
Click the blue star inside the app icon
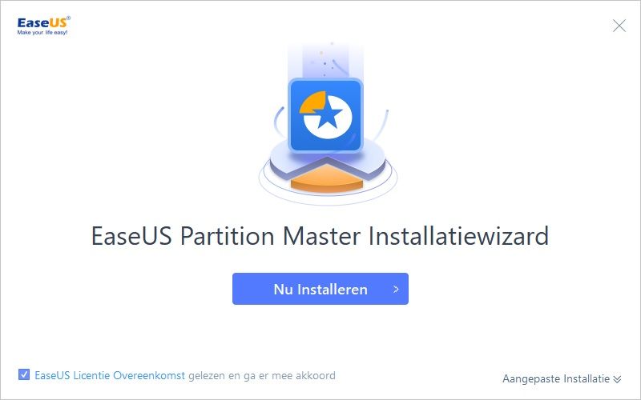pos(328,114)
